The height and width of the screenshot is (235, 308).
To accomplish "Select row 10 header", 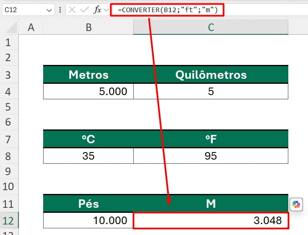I will coord(9,186).
